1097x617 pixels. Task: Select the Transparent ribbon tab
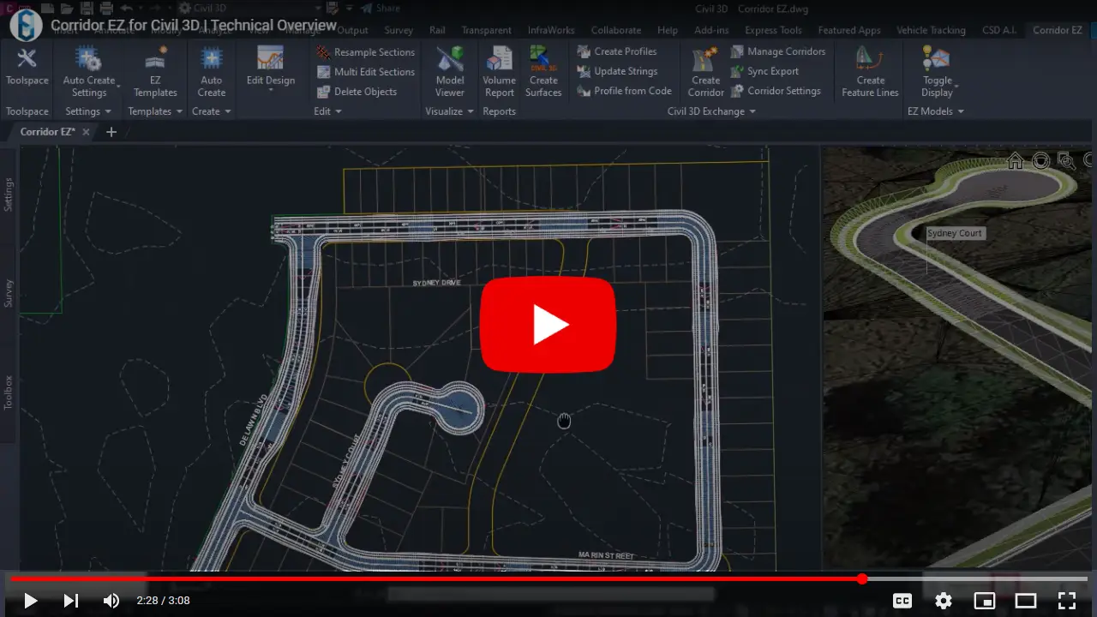tap(486, 30)
